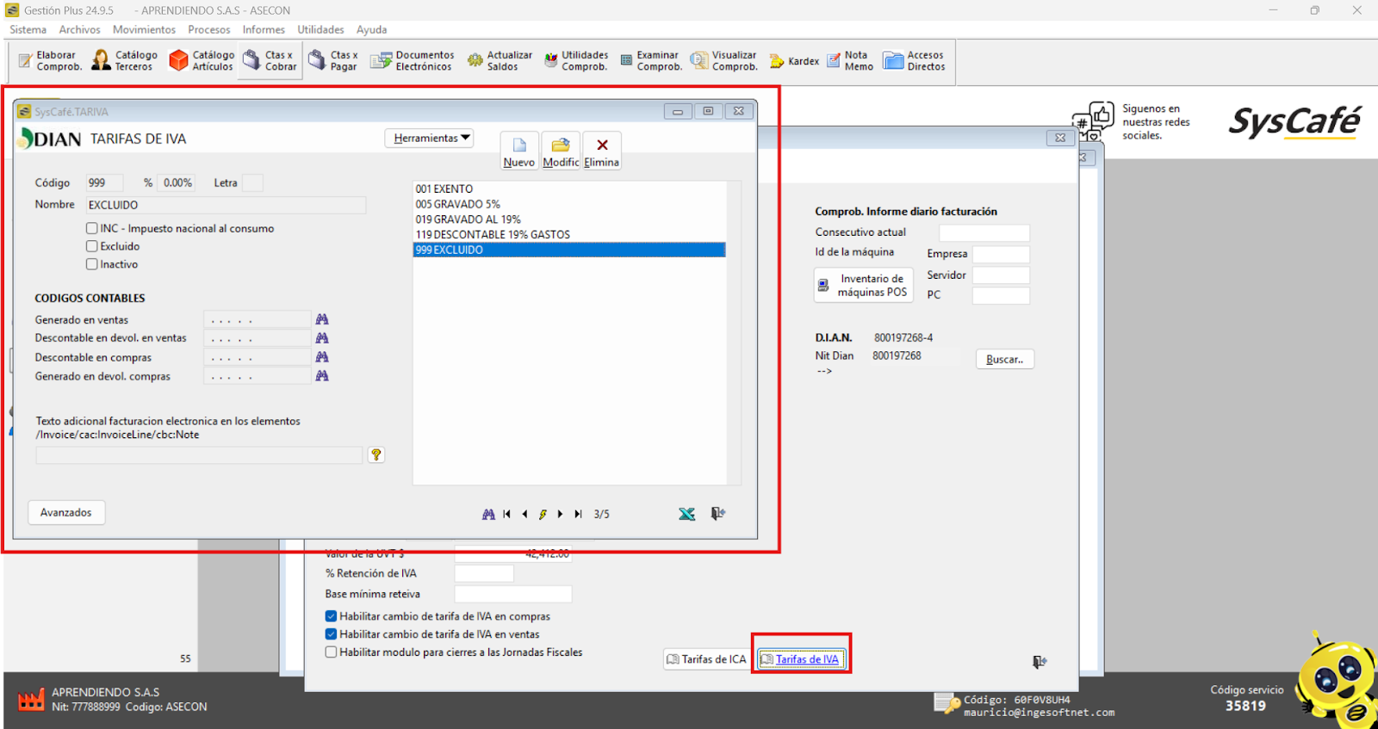Toggle the Inactivo checkbox

click(92, 264)
